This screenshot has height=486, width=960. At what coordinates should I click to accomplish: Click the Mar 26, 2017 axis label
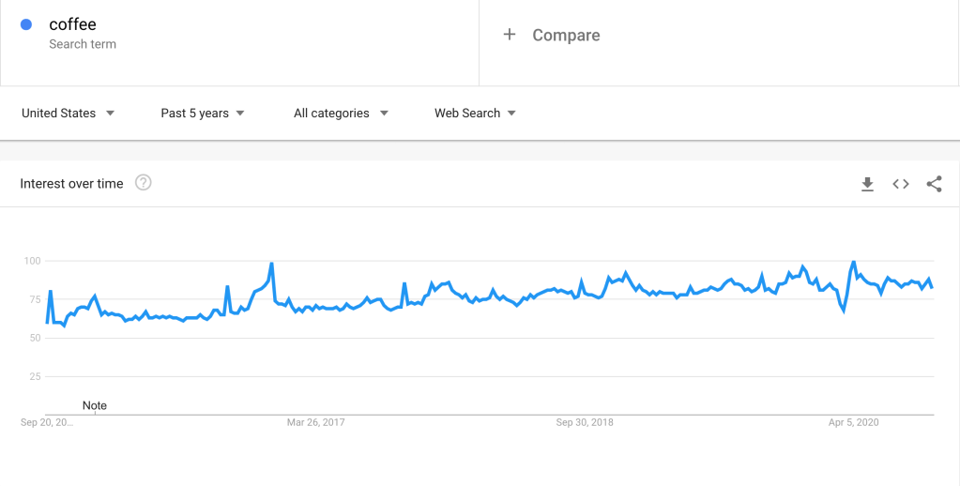[315, 422]
